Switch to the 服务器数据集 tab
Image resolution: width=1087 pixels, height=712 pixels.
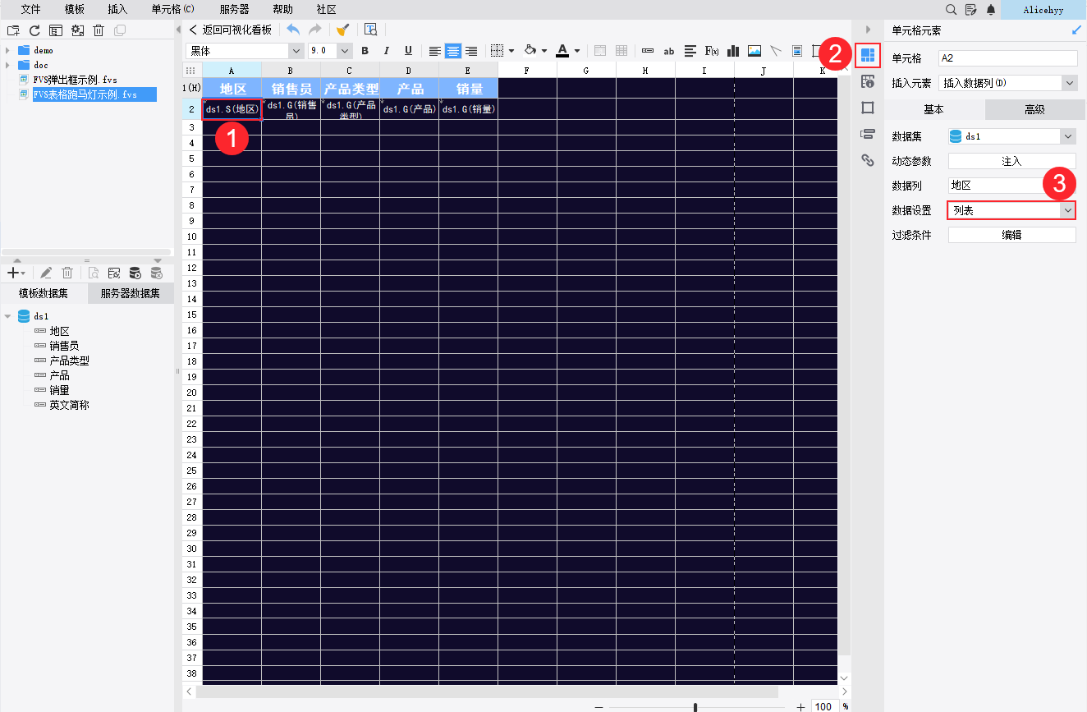click(131, 294)
